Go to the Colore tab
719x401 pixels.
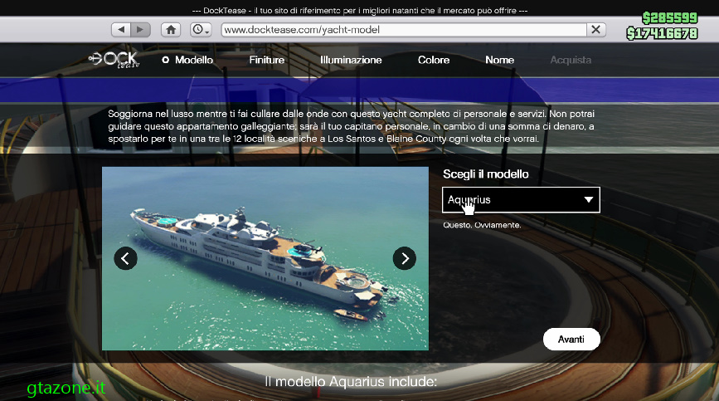(x=434, y=60)
